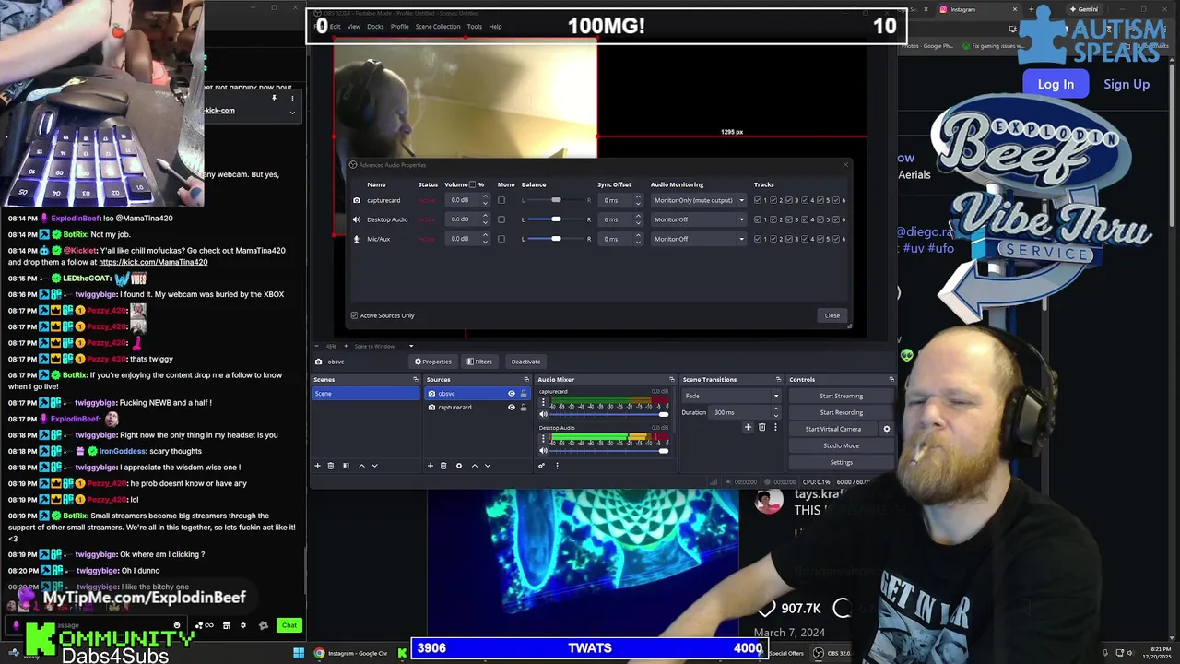This screenshot has width=1180, height=664.
Task: Mute Desktop Audio using its speaker icon in the mixer
Action: (543, 450)
